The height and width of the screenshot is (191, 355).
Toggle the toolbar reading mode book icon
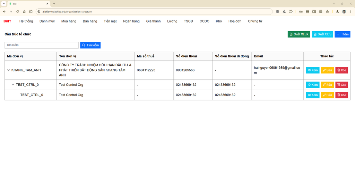pyautogui.click(x=314, y=11)
